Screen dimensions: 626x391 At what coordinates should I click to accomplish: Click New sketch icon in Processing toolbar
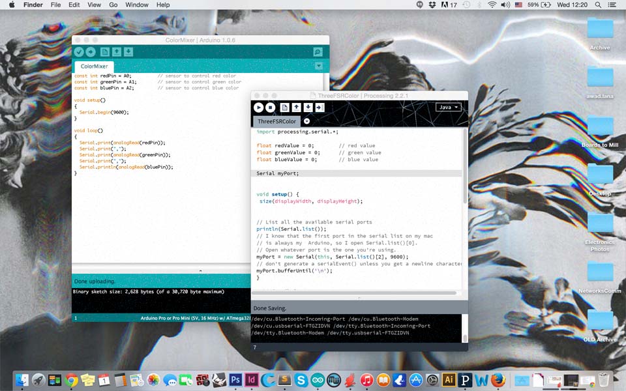[284, 108]
